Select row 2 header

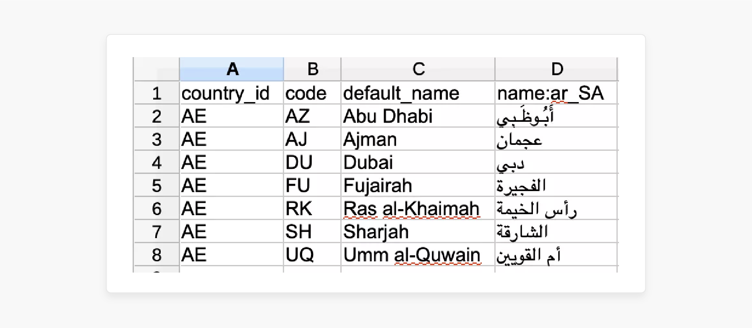[x=157, y=116]
